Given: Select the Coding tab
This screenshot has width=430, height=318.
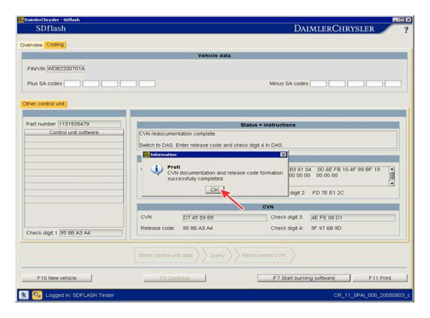Looking at the screenshot, I should point(55,44).
